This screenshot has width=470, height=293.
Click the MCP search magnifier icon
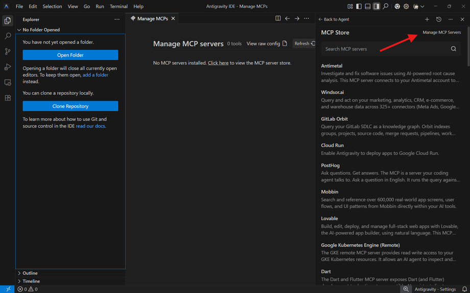454,49
